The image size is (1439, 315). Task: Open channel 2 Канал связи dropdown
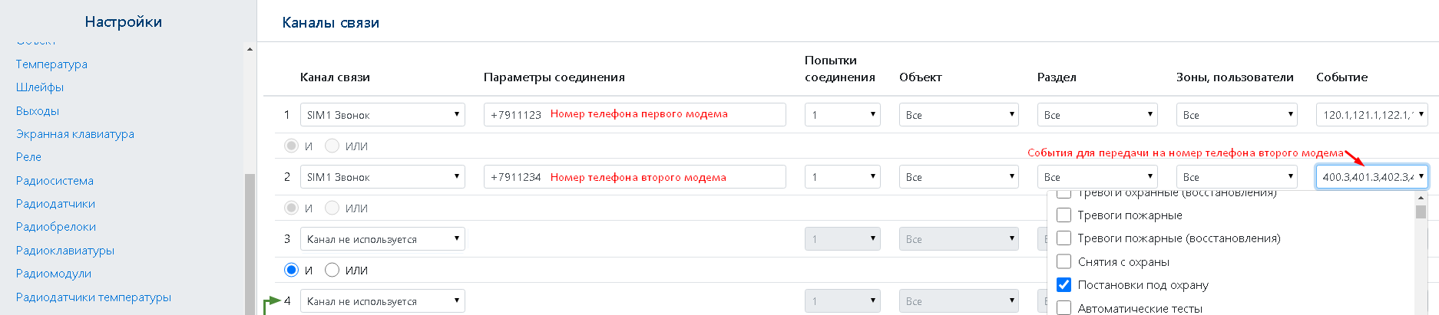(x=382, y=176)
